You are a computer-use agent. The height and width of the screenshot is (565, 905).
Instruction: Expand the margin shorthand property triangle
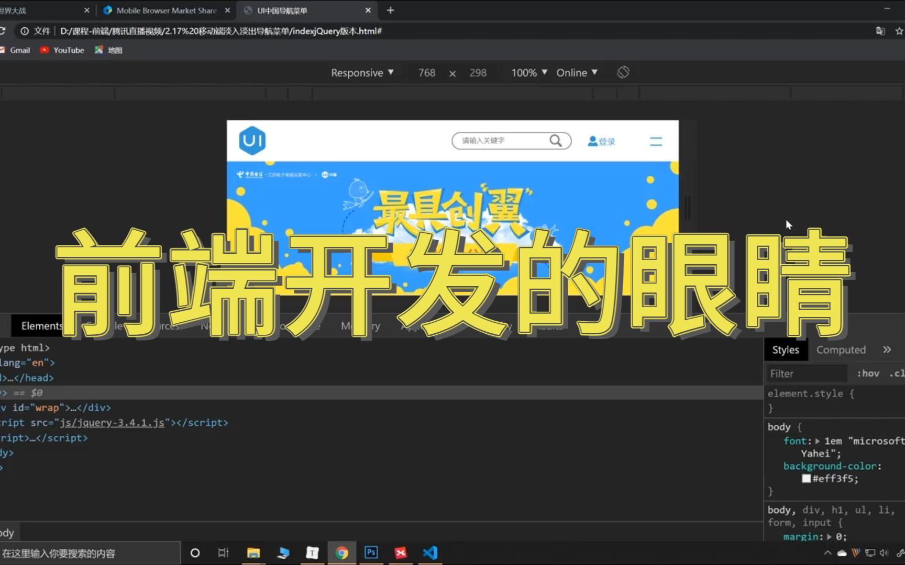(x=829, y=537)
